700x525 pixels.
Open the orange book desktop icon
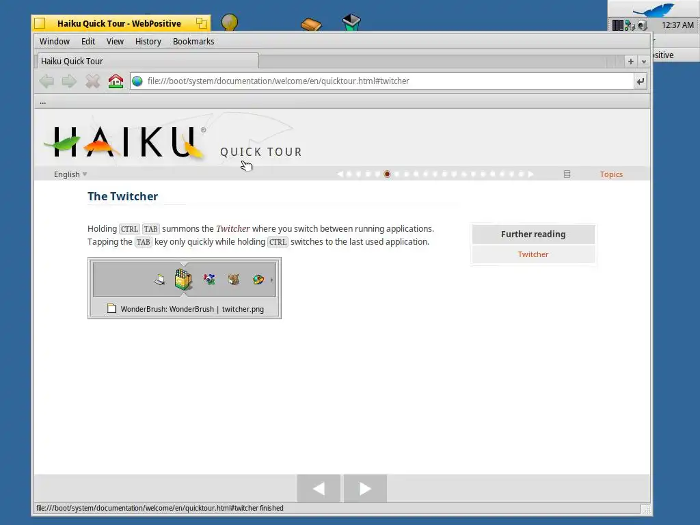311,24
